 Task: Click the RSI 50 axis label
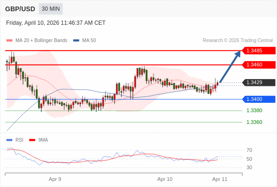(x=249, y=159)
